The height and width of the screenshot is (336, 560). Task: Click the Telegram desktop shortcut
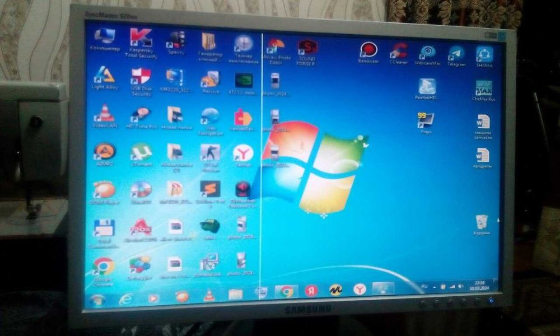tap(456, 56)
